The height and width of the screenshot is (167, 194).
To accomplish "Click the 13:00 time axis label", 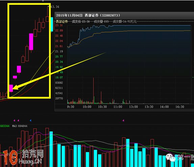I will pyautogui.click(x=134, y=107).
